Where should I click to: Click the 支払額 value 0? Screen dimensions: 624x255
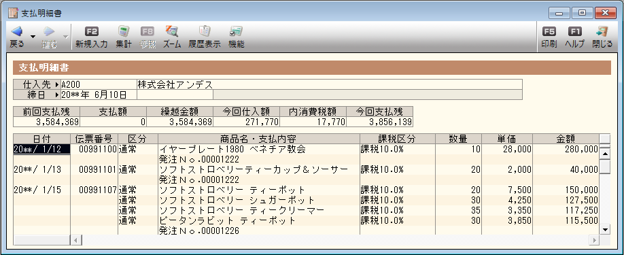pos(114,122)
